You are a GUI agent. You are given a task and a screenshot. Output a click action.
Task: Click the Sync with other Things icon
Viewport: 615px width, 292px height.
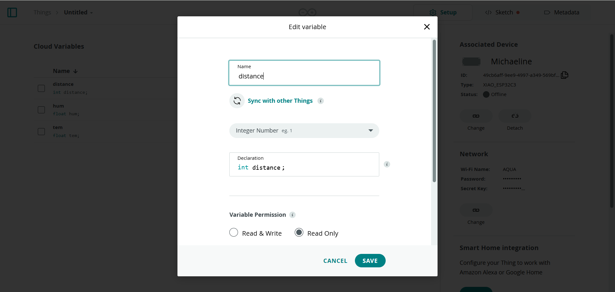pyautogui.click(x=237, y=101)
